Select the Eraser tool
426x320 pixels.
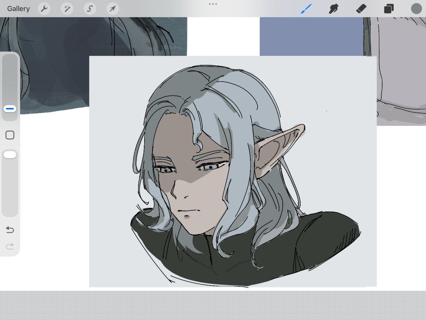point(361,9)
